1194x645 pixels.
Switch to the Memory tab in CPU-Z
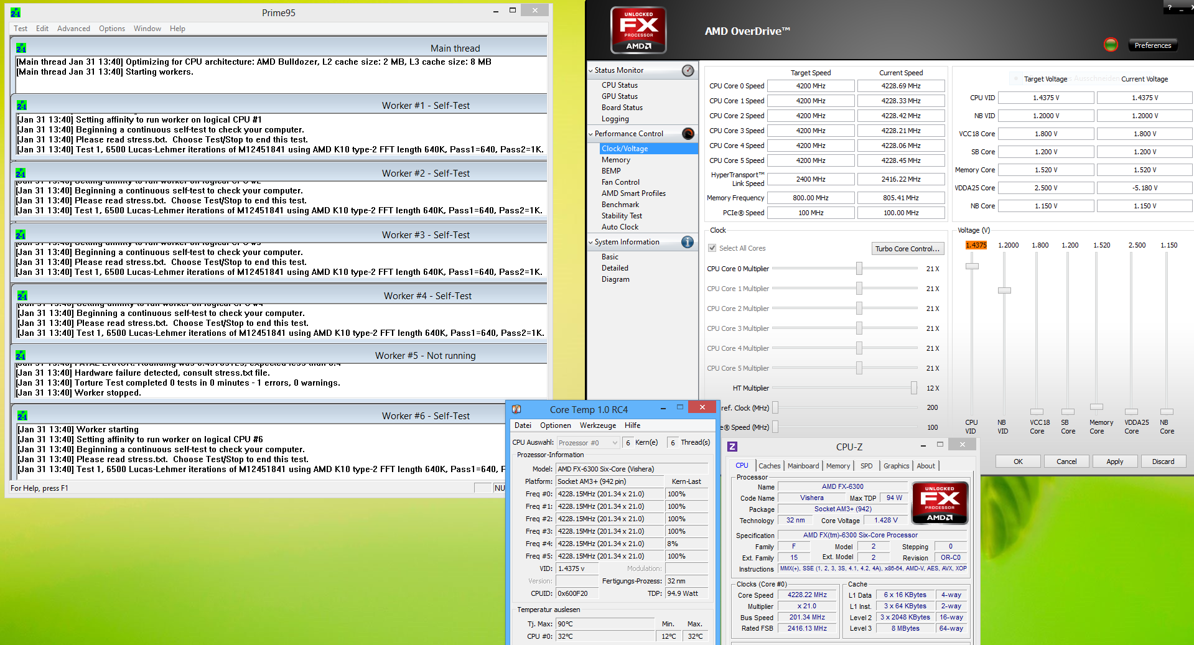coord(838,466)
